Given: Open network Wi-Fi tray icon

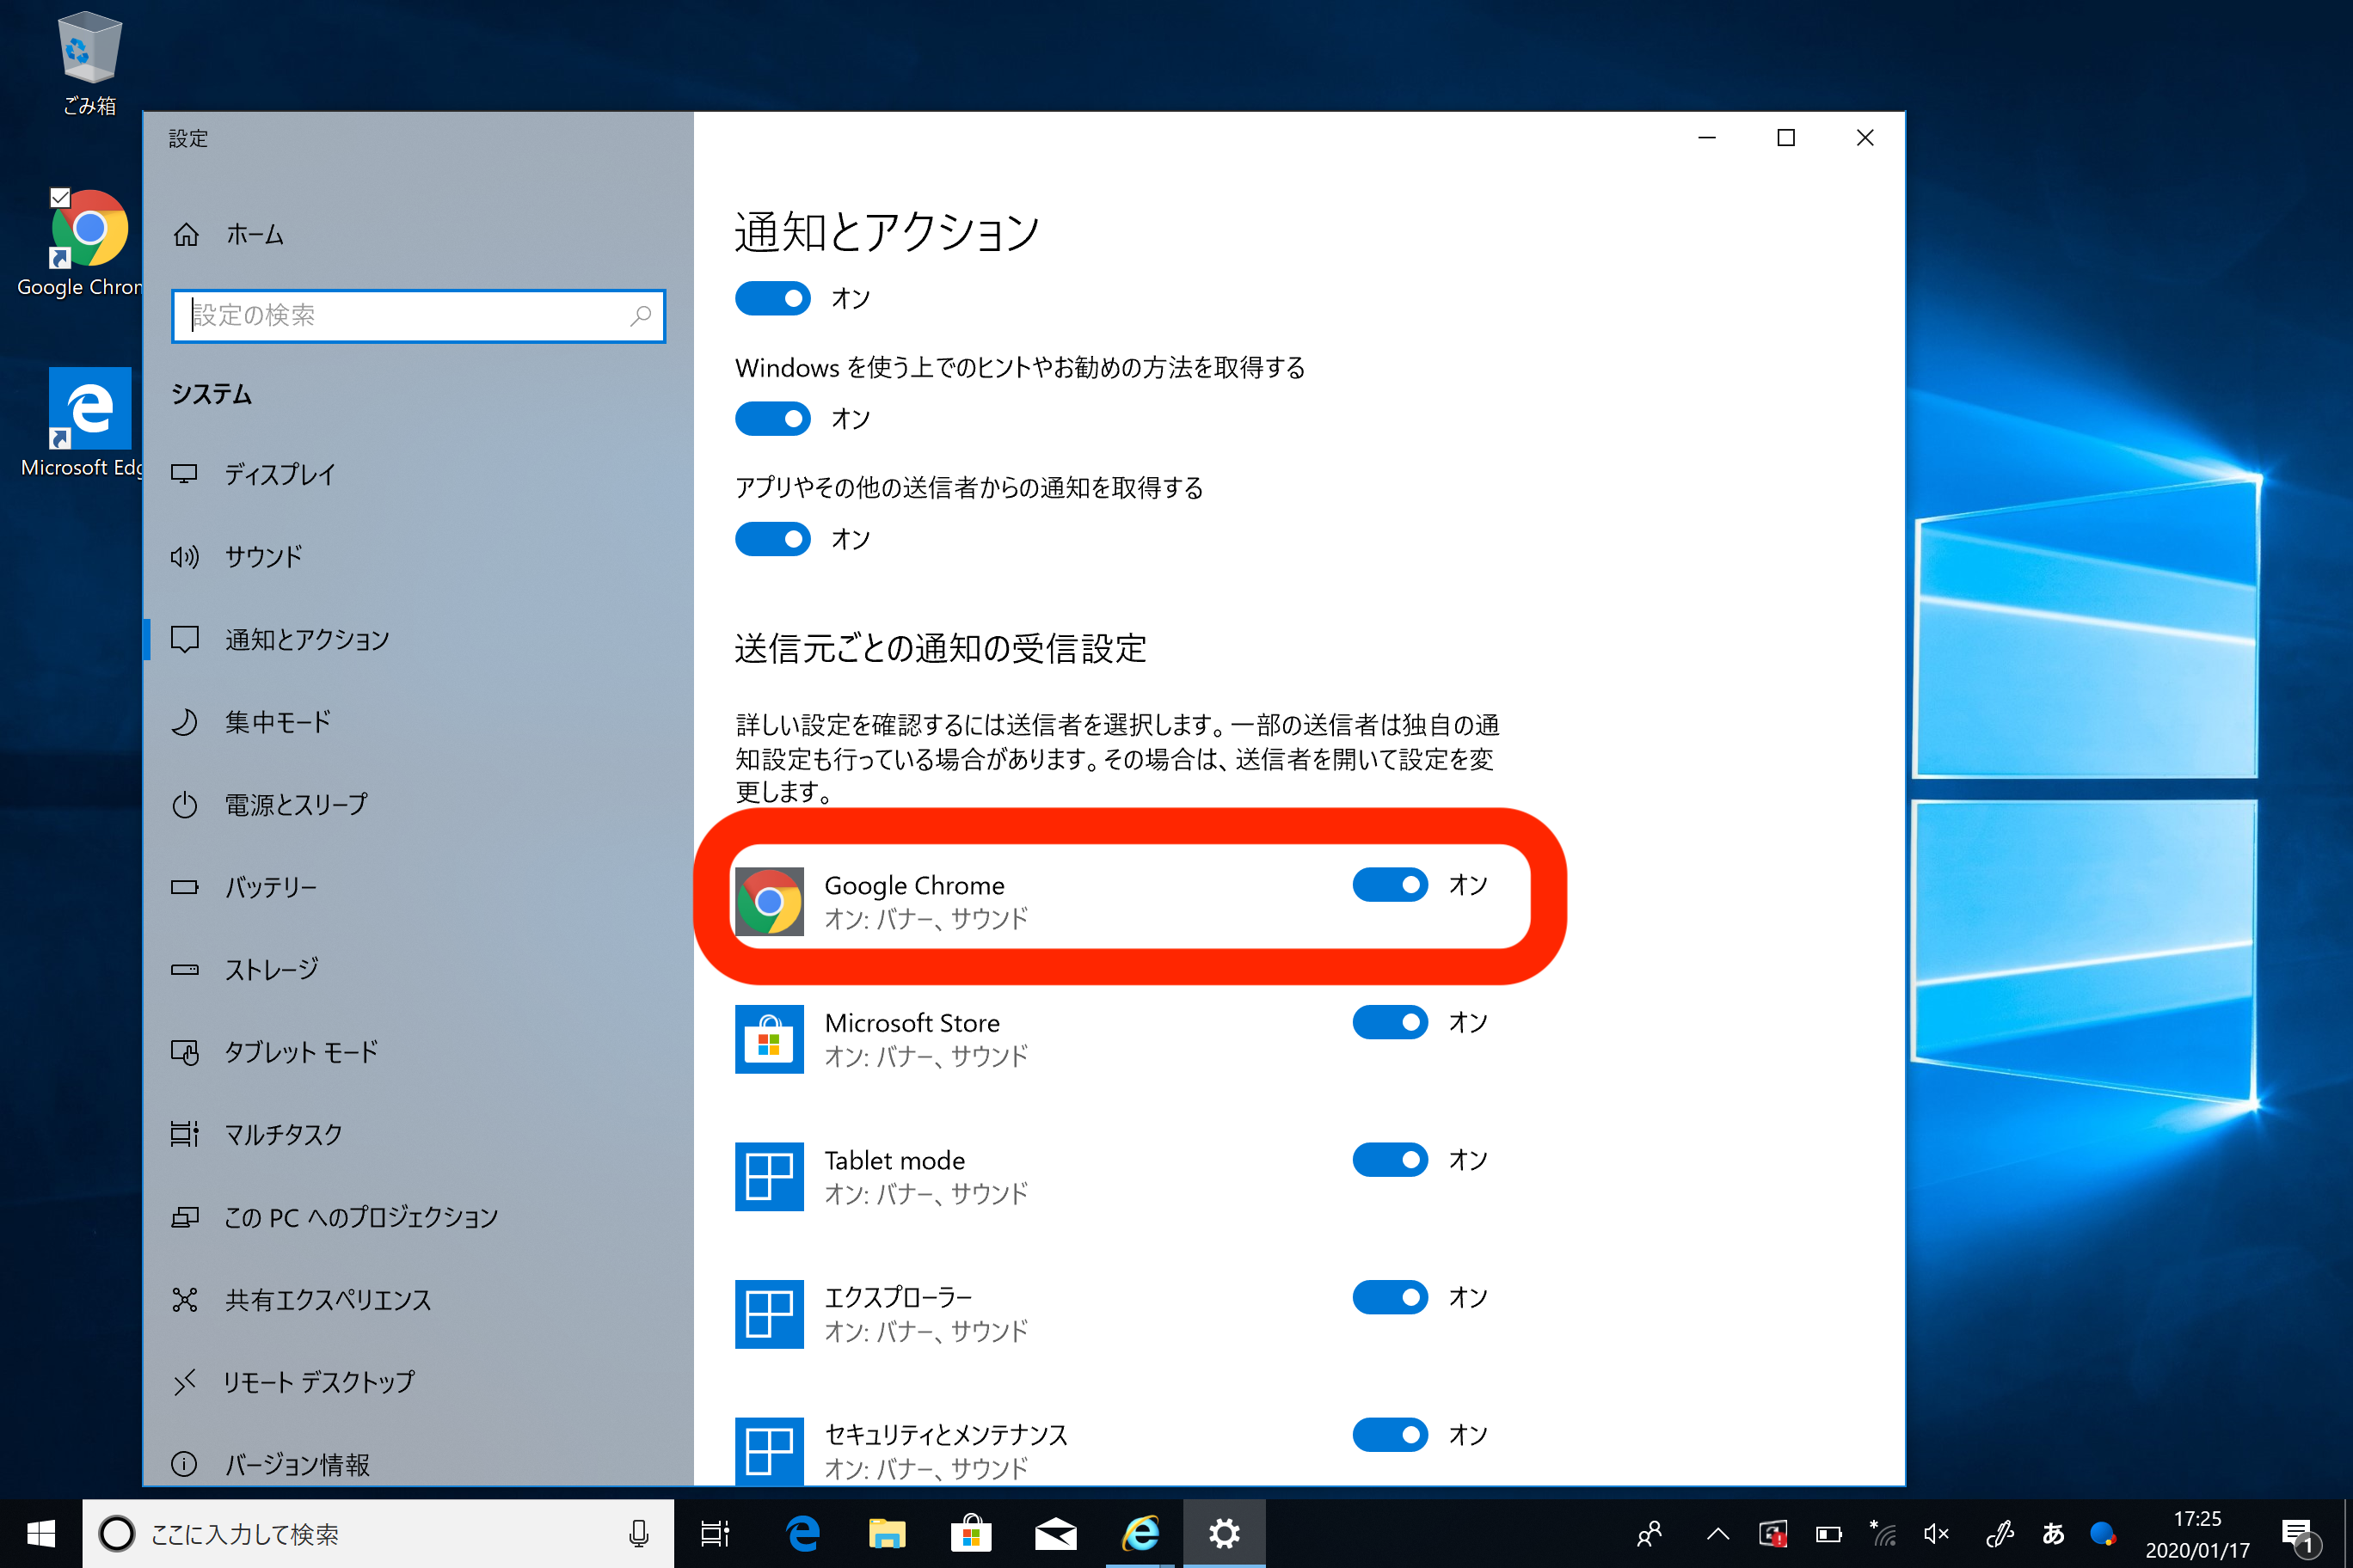Looking at the screenshot, I should pyautogui.click(x=1883, y=1534).
